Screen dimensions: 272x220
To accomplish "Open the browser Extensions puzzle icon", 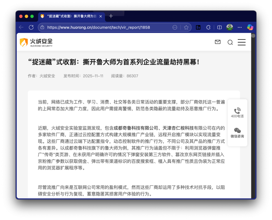I will click(x=208, y=27).
